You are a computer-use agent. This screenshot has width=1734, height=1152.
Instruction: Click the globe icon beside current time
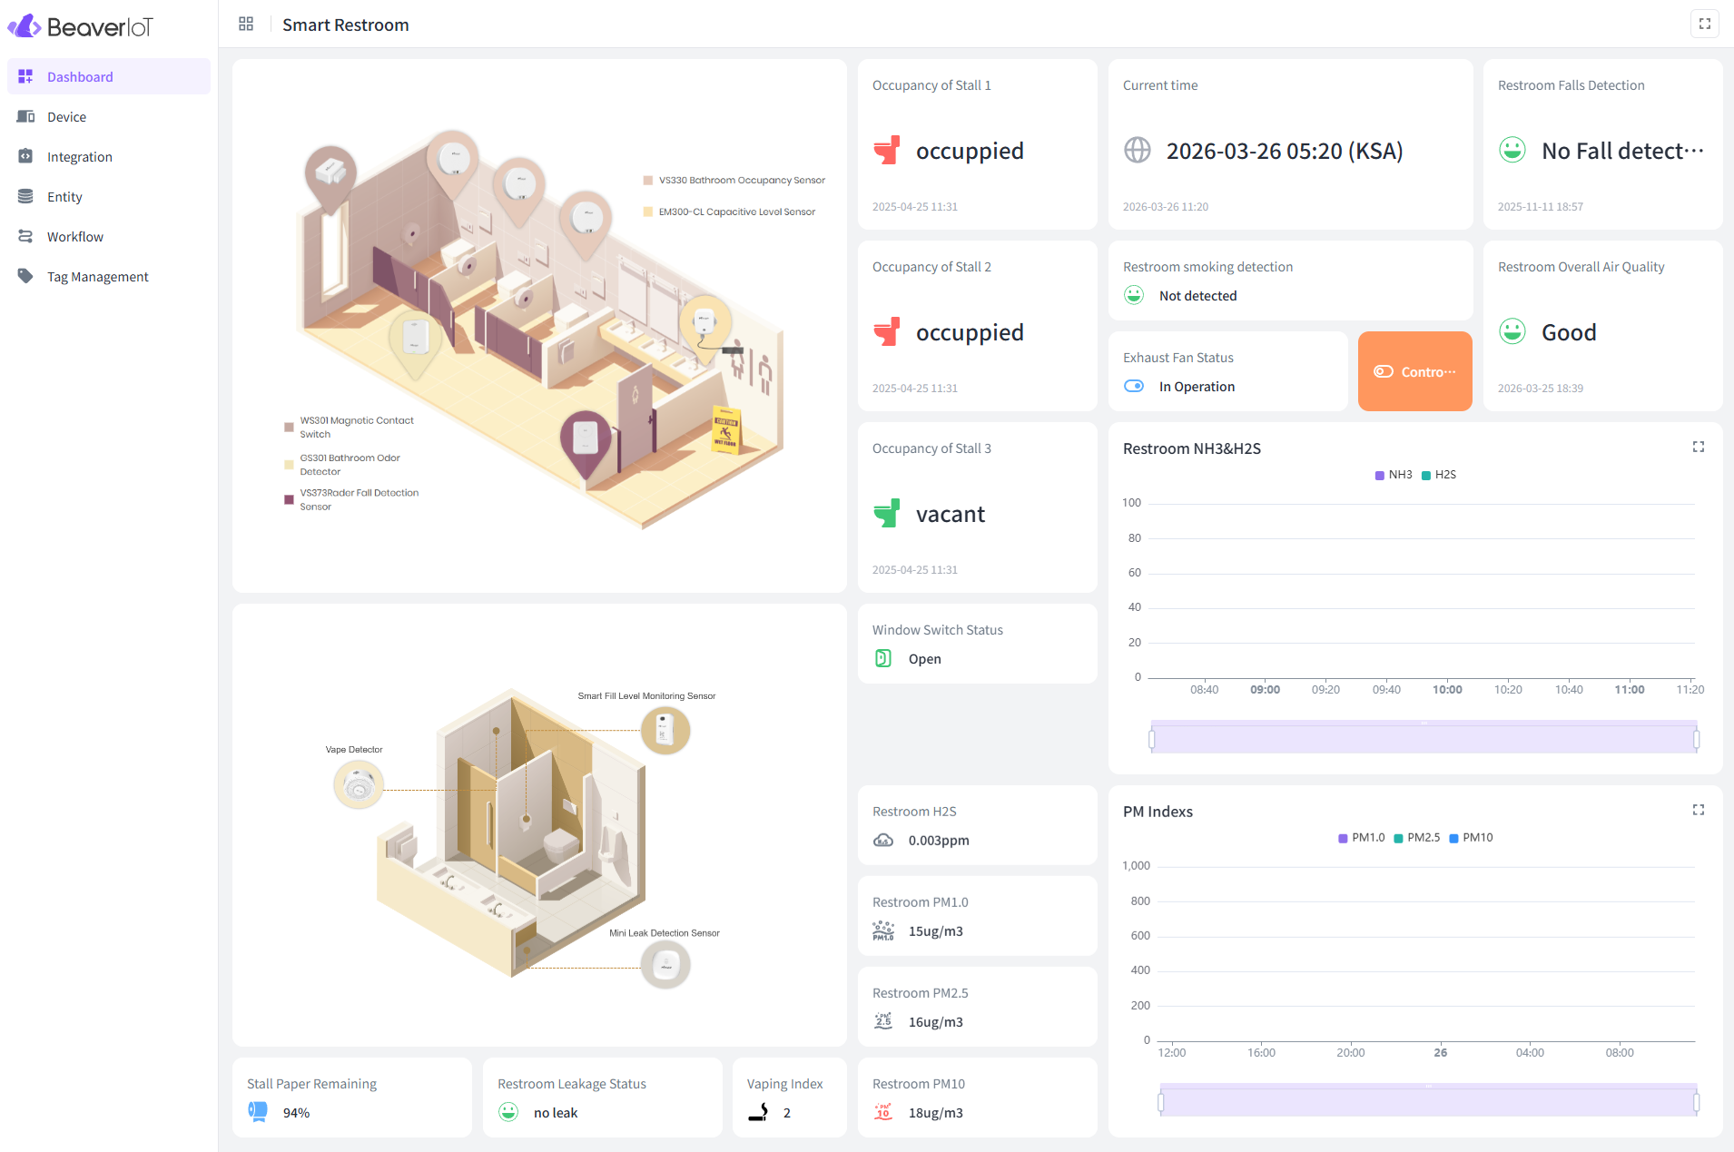tap(1137, 151)
